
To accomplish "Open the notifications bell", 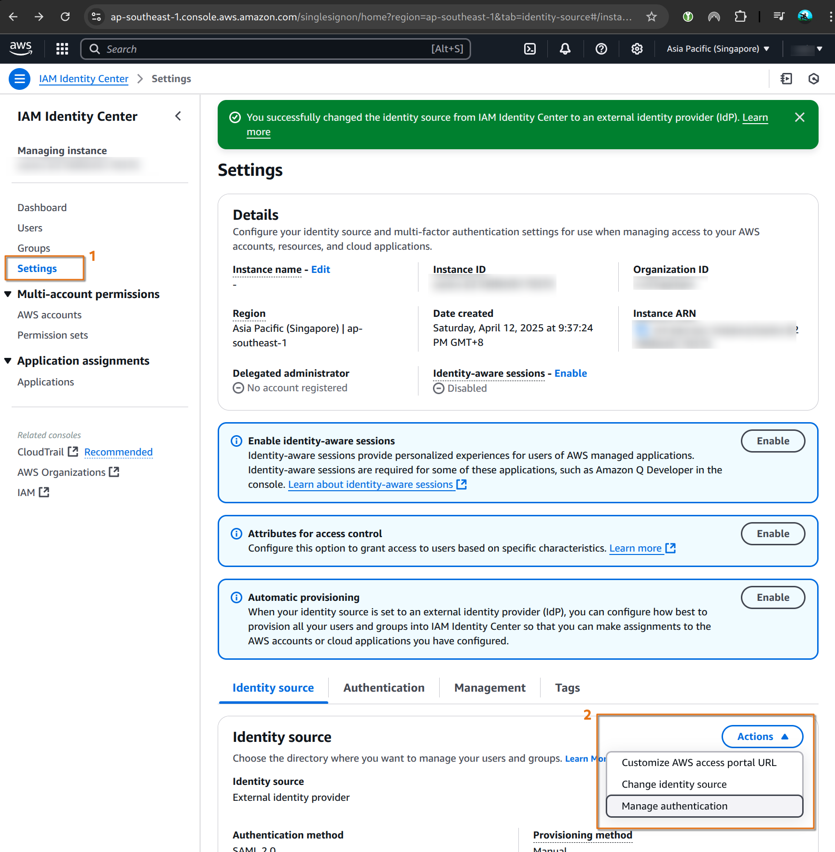I will [x=565, y=49].
